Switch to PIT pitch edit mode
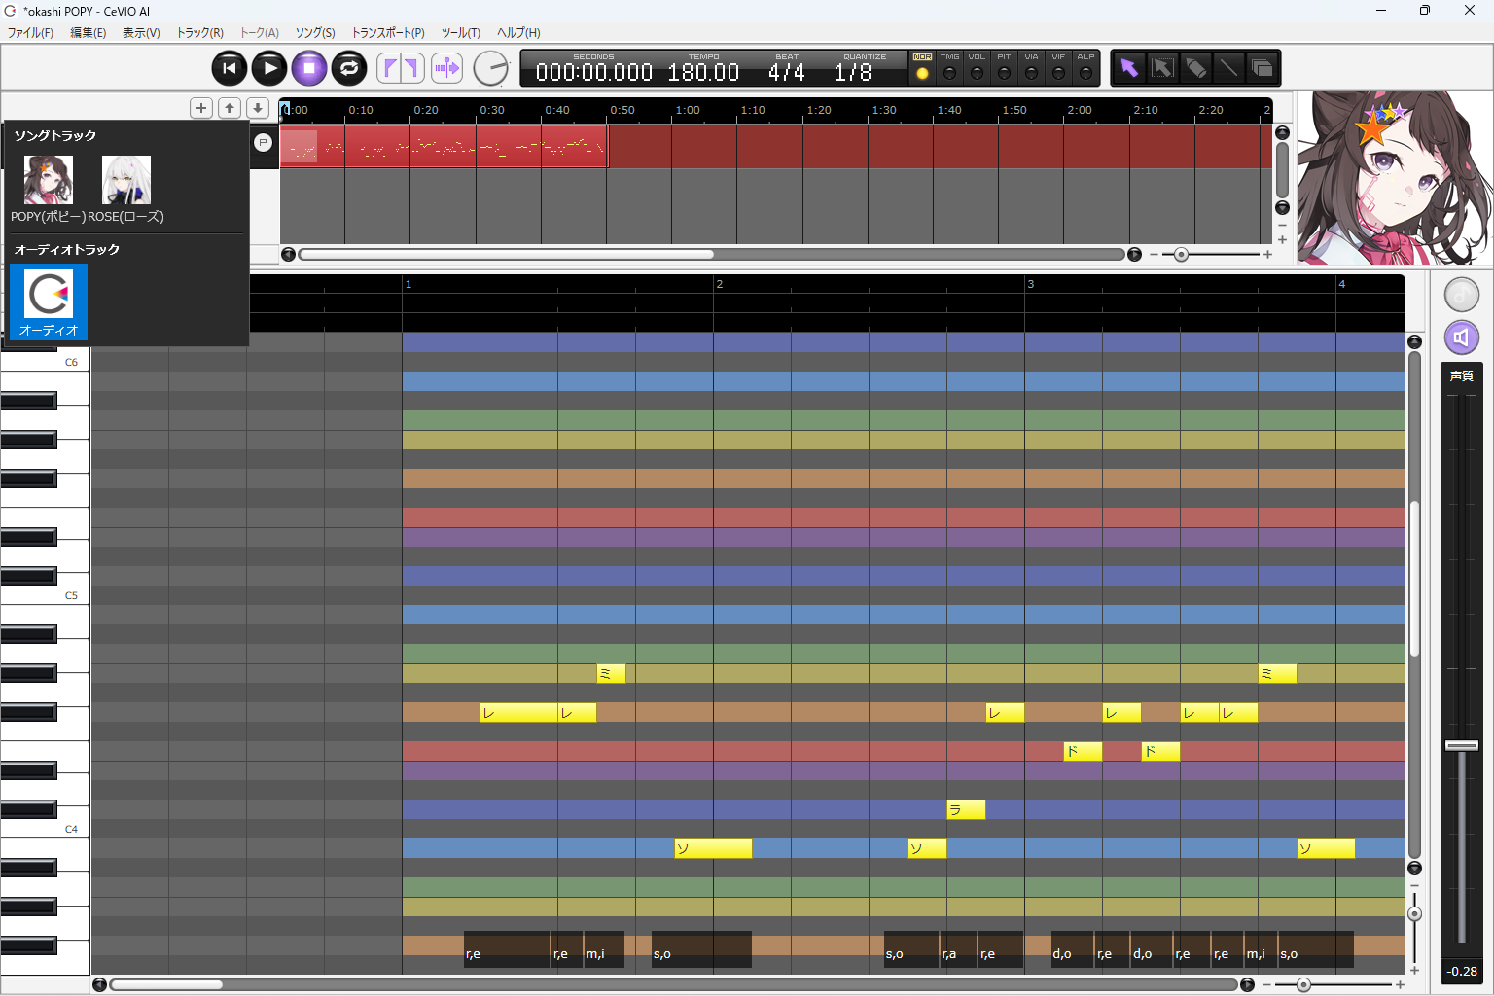Screen dimensions: 1494x996 pos(1004,72)
